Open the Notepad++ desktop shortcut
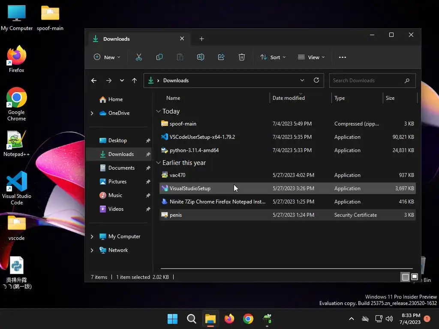 click(x=17, y=143)
